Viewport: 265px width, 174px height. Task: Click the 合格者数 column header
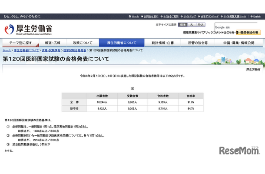click(163, 96)
